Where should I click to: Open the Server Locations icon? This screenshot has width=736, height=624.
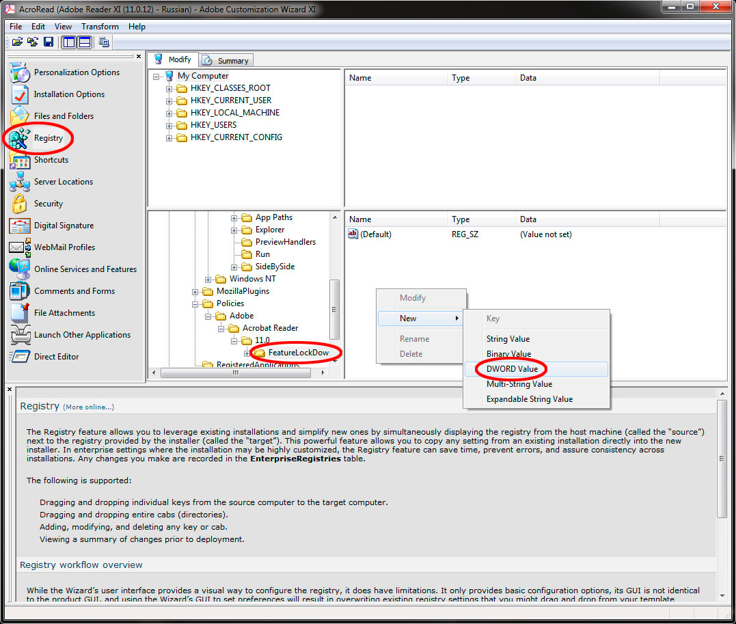point(20,182)
